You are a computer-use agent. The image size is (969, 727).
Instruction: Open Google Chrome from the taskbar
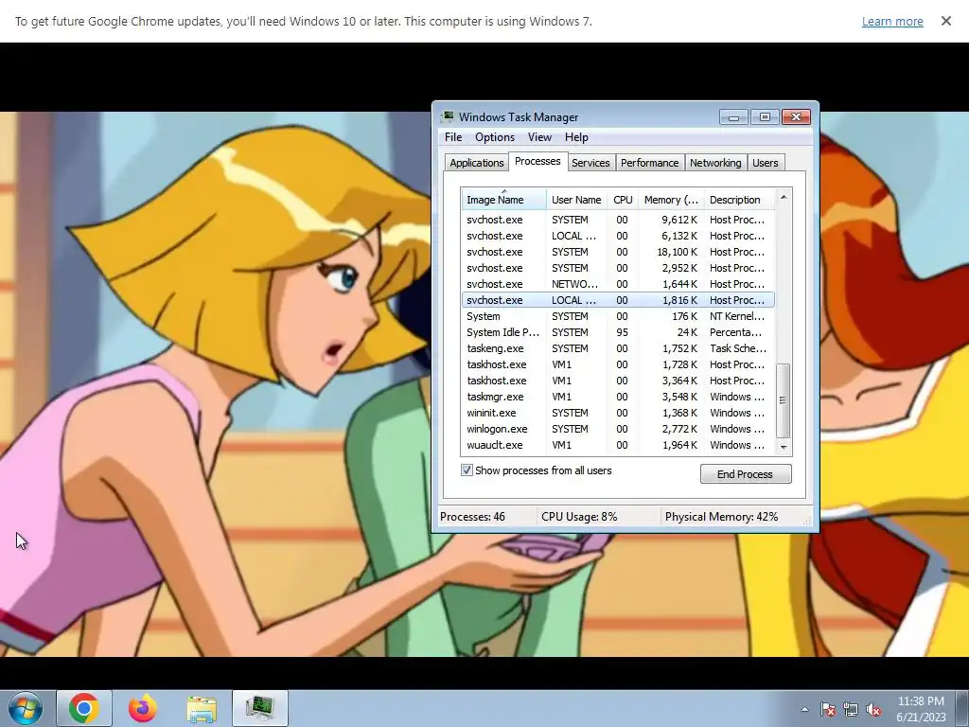coord(84,708)
